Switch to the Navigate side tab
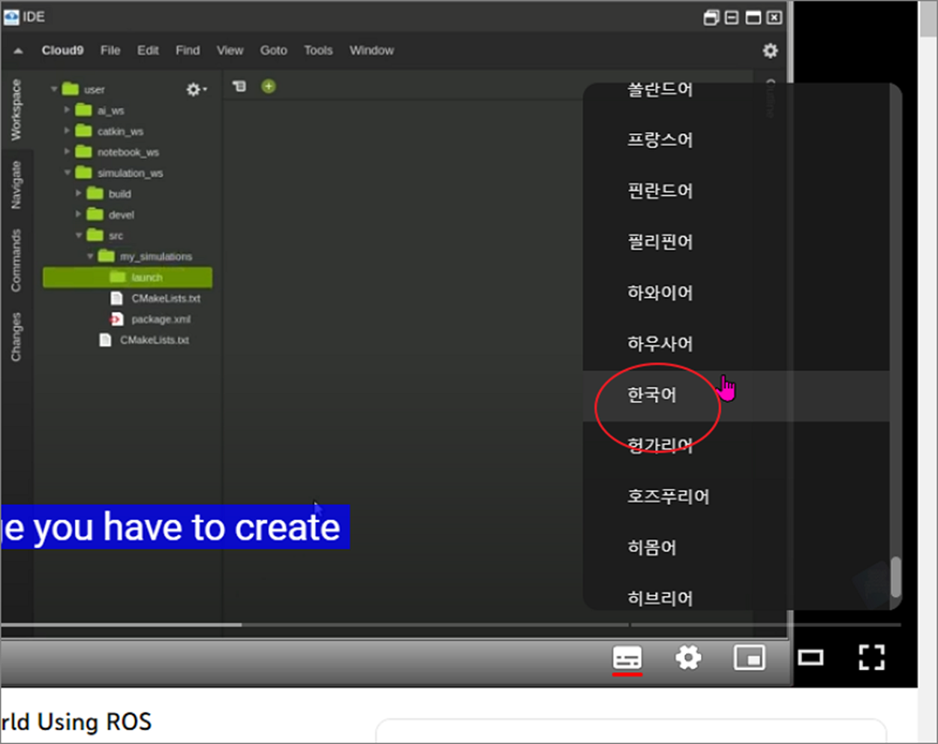This screenshot has height=744, width=938. pos(16,184)
